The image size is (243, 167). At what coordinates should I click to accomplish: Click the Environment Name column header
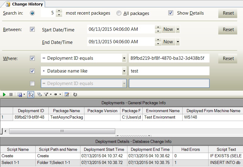[x=163, y=111]
